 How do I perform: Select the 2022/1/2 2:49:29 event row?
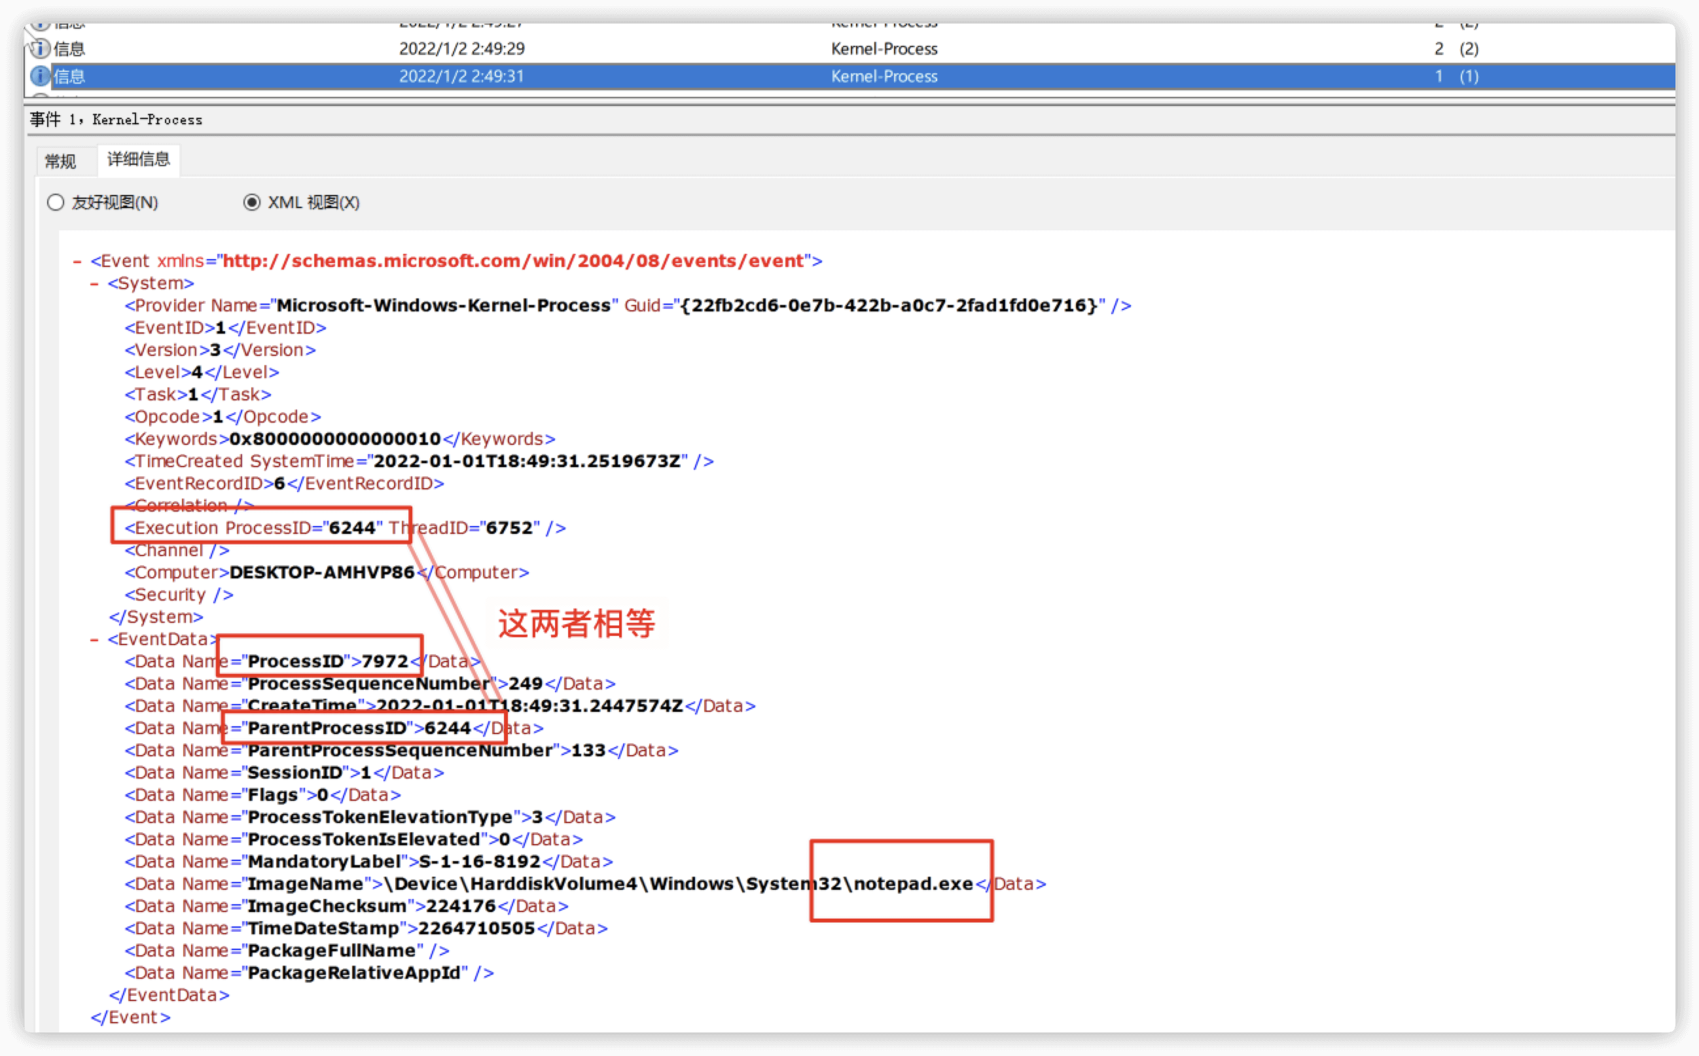[461, 48]
